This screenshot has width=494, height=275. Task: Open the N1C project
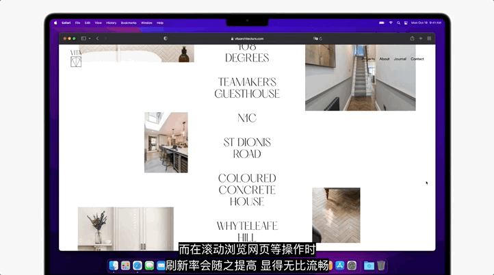(x=247, y=118)
